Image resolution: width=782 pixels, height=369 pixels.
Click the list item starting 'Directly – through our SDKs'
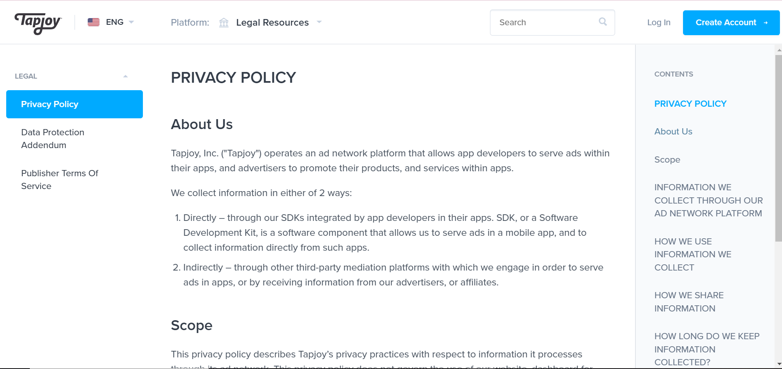point(385,232)
